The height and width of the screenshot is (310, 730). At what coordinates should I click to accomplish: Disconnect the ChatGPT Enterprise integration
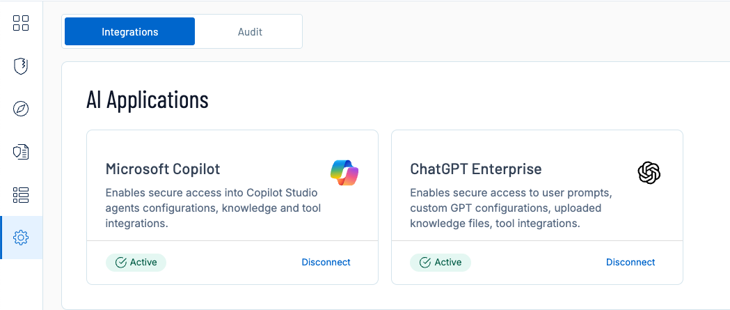(630, 263)
